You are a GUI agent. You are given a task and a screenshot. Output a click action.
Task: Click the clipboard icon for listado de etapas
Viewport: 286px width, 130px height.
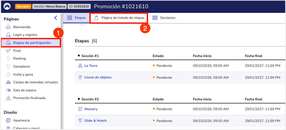96,18
